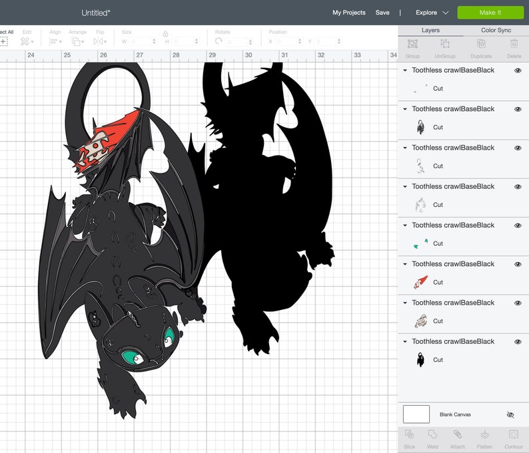This screenshot has width=529, height=453.
Task: Click Save in the top bar
Action: [382, 13]
